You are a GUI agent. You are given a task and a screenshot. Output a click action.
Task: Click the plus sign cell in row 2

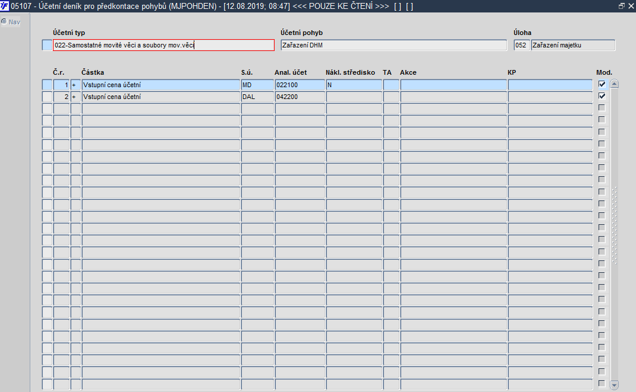tap(75, 97)
